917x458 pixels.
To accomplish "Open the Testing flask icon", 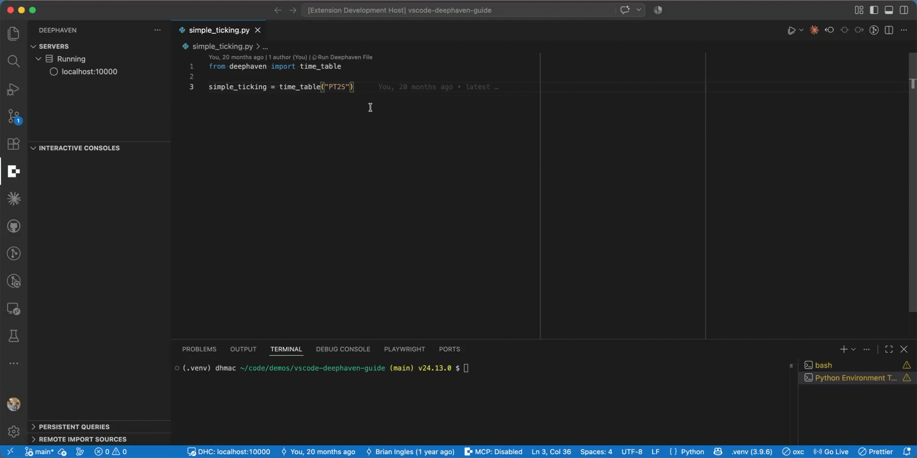I will pyautogui.click(x=13, y=336).
